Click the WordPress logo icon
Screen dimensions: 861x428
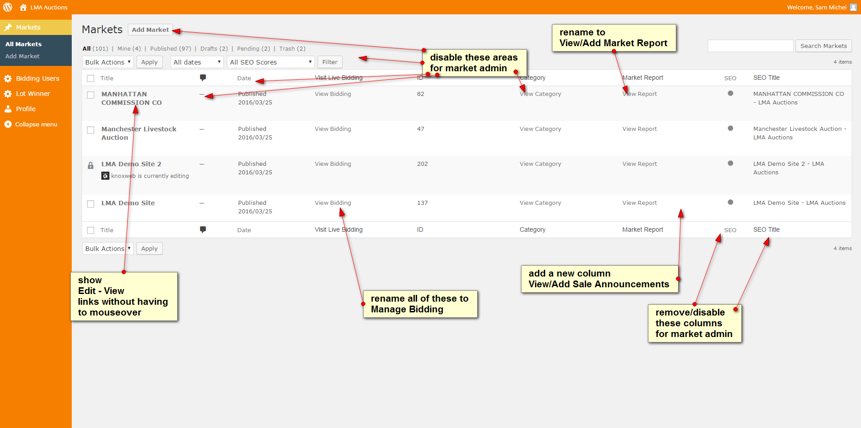click(8, 7)
